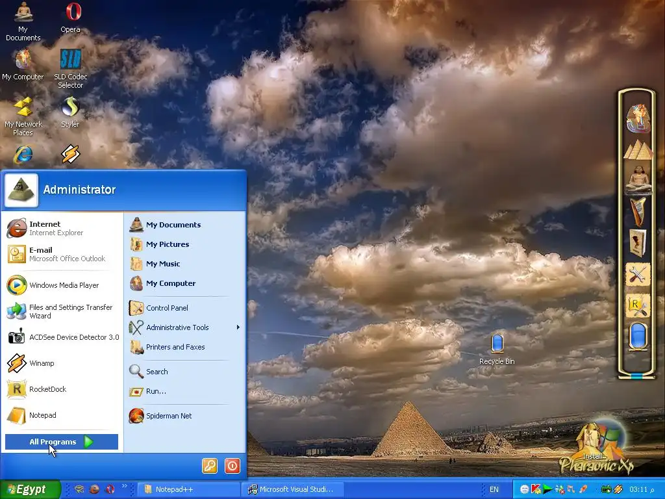
Task: Click the Administrator pyramid user picture
Action: [x=21, y=190]
